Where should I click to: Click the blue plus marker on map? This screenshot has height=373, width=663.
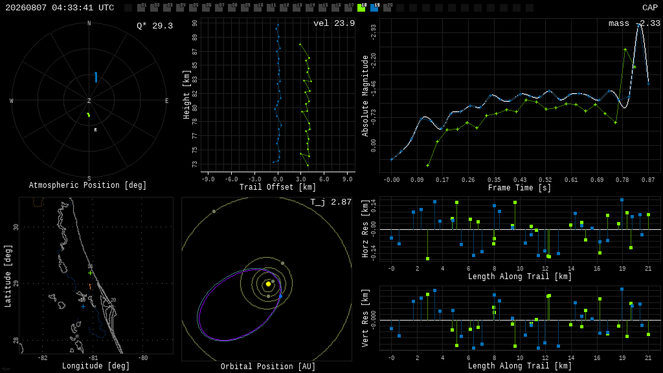[x=83, y=306]
